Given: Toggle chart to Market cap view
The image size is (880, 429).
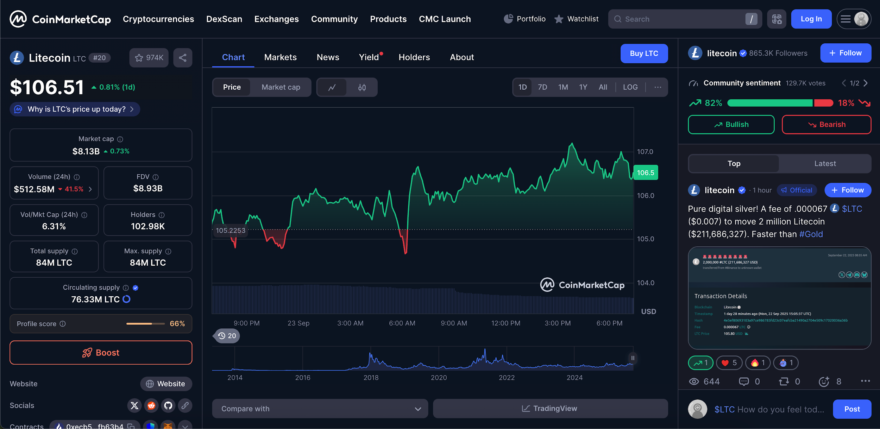Looking at the screenshot, I should point(281,87).
